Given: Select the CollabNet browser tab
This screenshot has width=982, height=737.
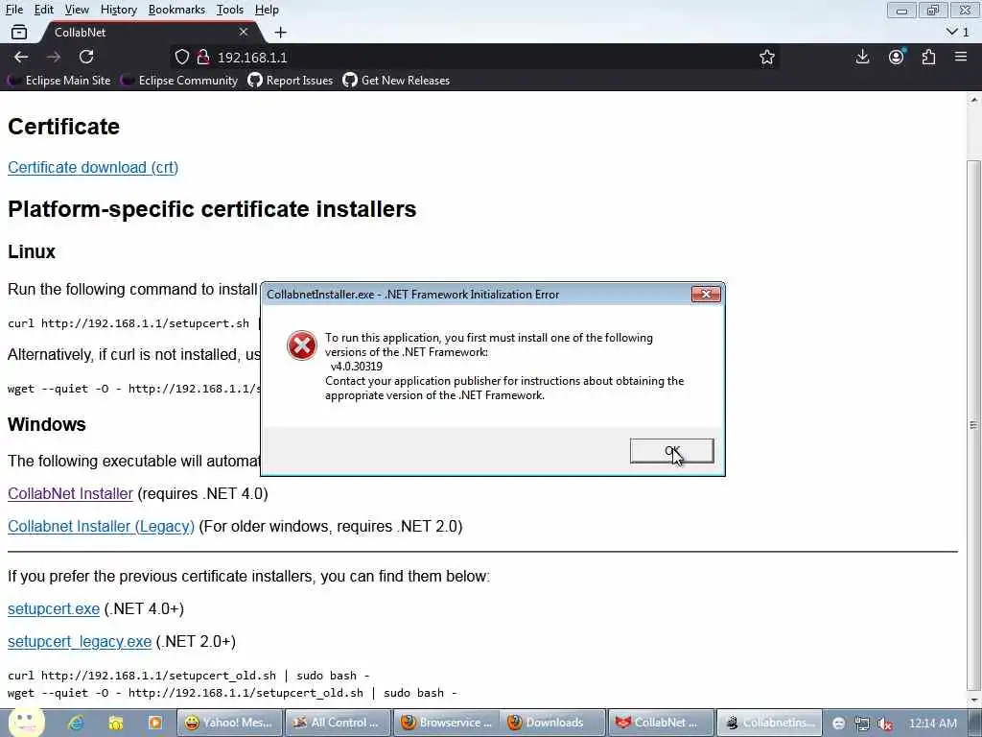Looking at the screenshot, I should tap(147, 32).
